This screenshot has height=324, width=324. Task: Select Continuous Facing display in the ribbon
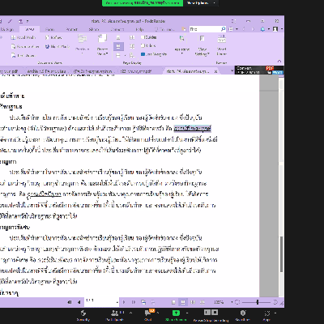[x=132, y=46]
